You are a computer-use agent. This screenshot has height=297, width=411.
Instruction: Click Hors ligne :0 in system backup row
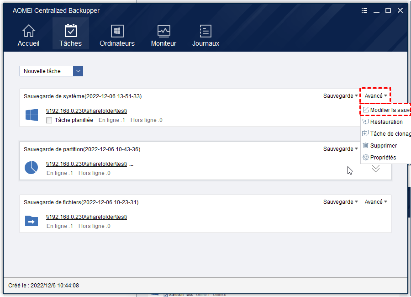point(147,120)
